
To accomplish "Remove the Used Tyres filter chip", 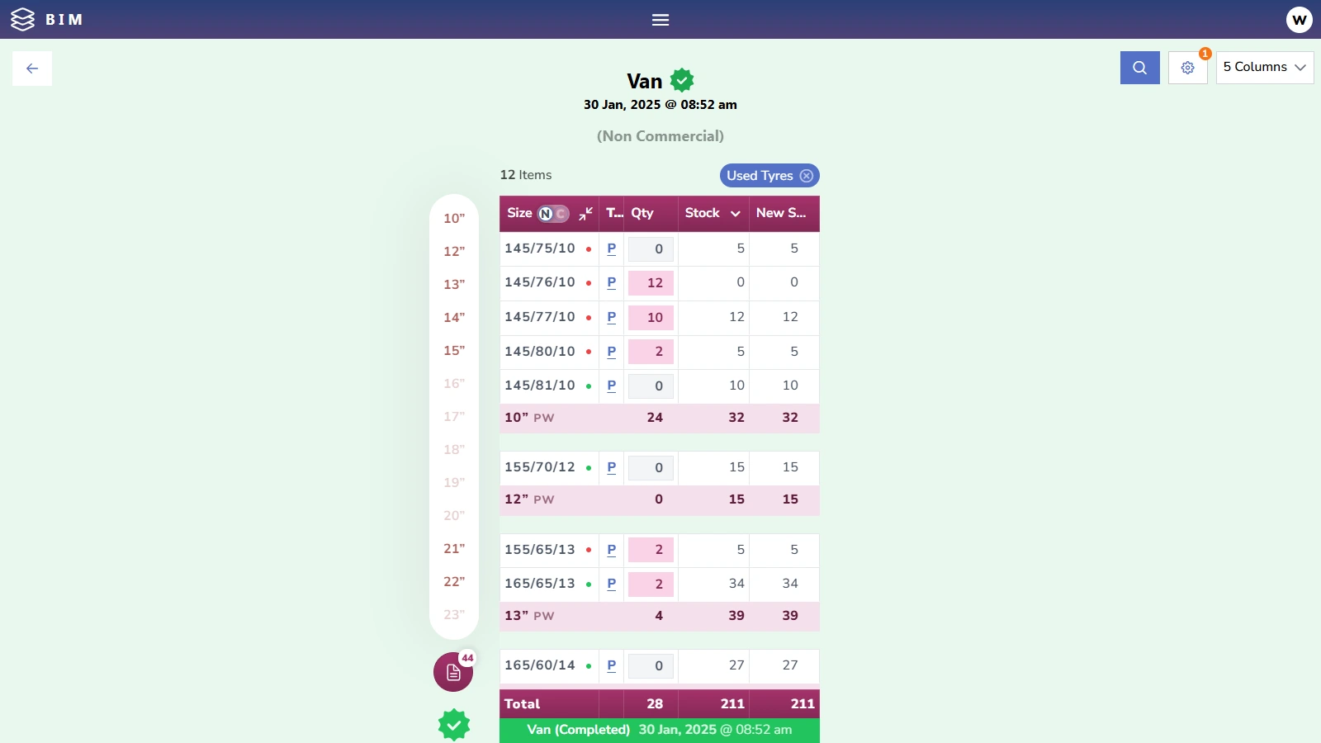I will coord(807,176).
